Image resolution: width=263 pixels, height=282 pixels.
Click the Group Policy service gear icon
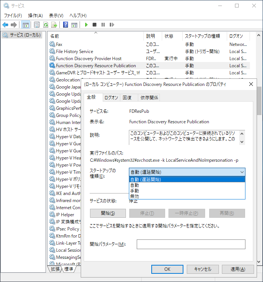52,115
